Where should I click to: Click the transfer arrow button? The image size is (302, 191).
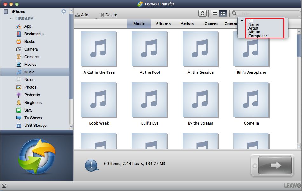(x=275, y=165)
